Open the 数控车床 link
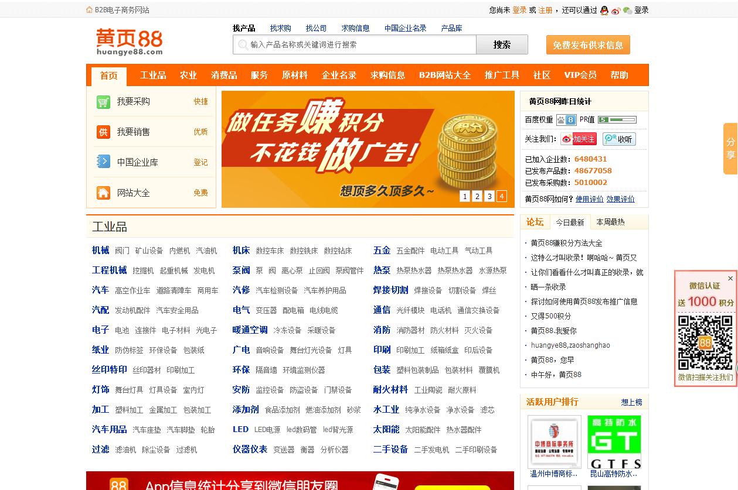The image size is (738, 490). click(x=270, y=251)
